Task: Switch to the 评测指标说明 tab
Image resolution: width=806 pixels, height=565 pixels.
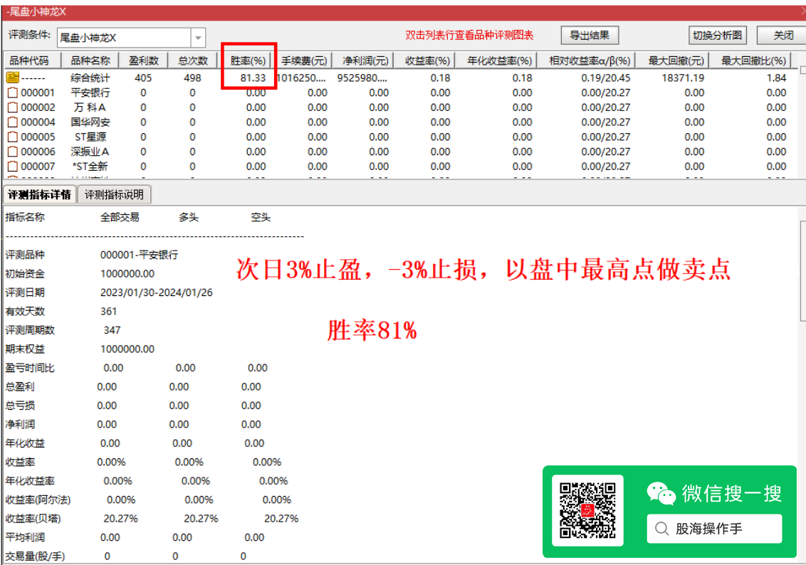Action: click(114, 195)
